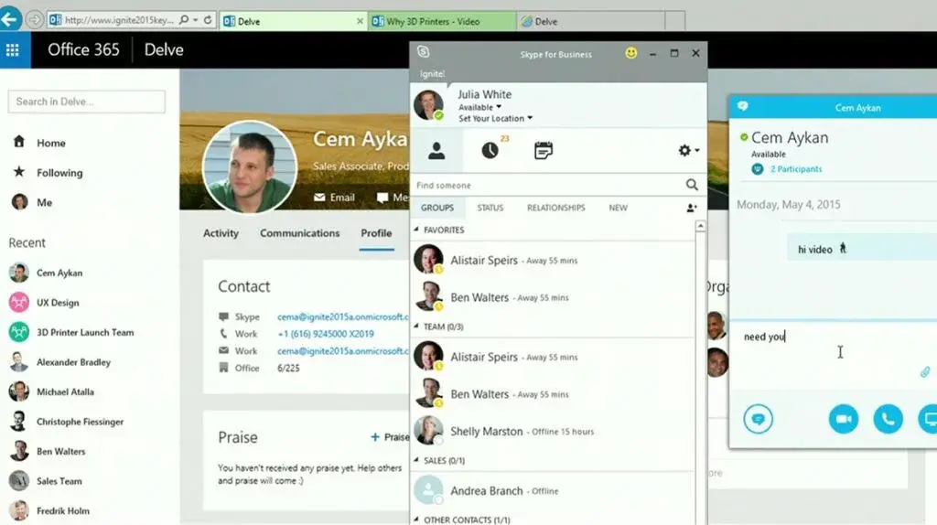
Task: Open the Skype options gear
Action: click(684, 151)
